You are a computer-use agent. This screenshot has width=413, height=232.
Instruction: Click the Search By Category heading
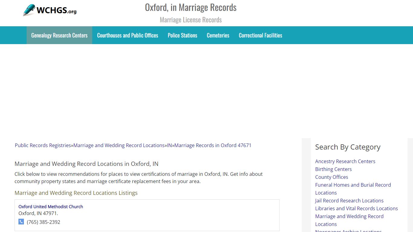click(x=348, y=147)
